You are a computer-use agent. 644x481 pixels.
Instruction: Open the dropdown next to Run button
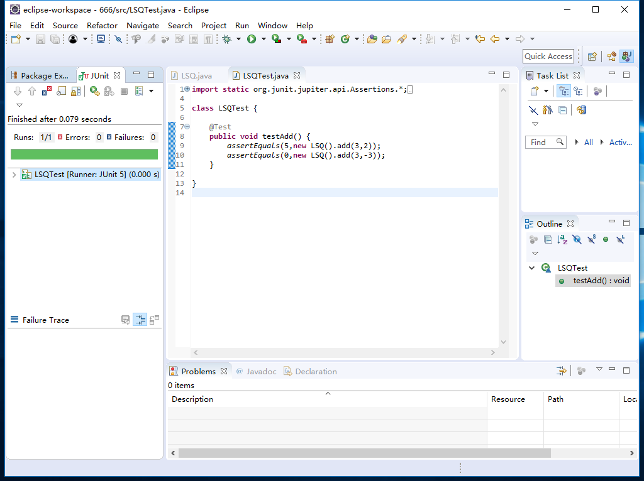(264, 39)
